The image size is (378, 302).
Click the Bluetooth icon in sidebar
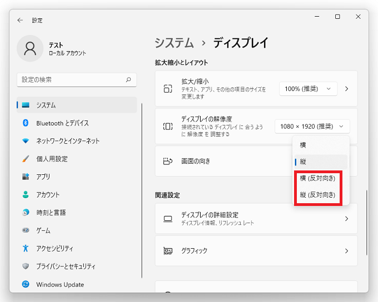[x=26, y=123]
